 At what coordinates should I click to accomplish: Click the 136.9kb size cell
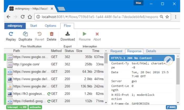86,86
